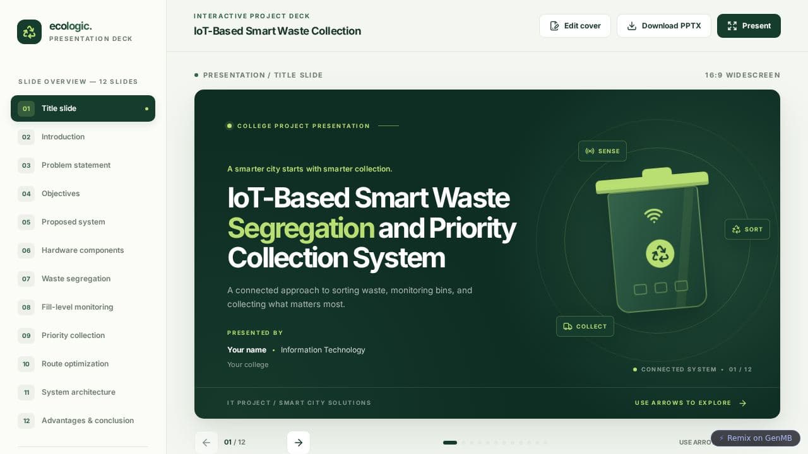This screenshot has height=454, width=808.
Task: Click the Wi-Fi symbol on the bin
Action: tap(653, 216)
